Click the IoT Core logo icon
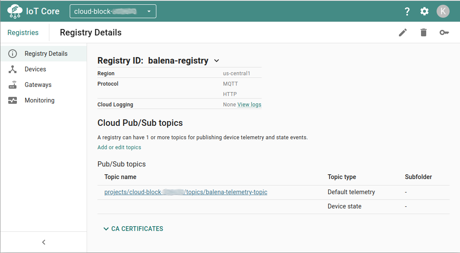 (15, 11)
